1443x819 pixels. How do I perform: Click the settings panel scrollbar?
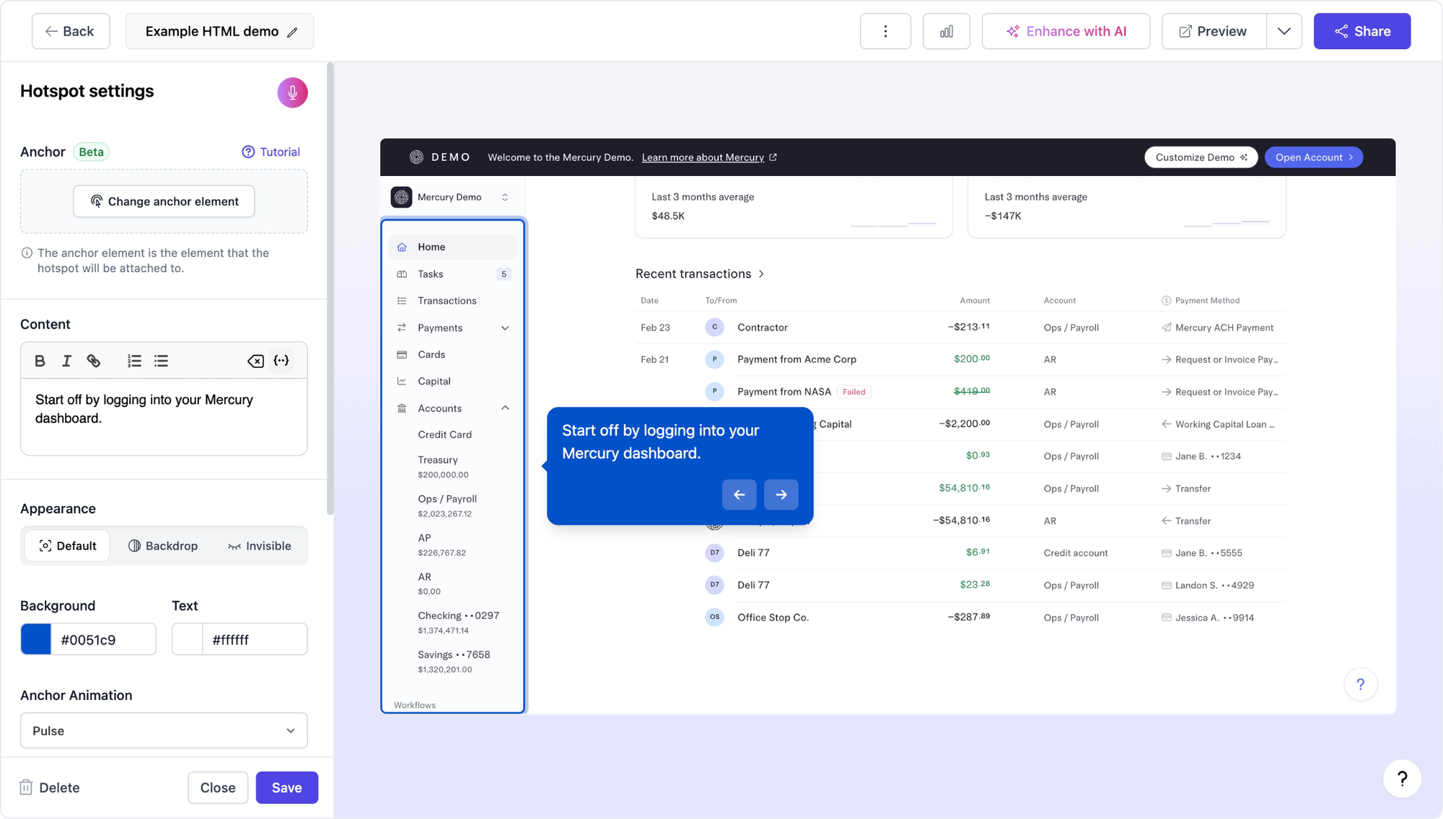coord(330,289)
